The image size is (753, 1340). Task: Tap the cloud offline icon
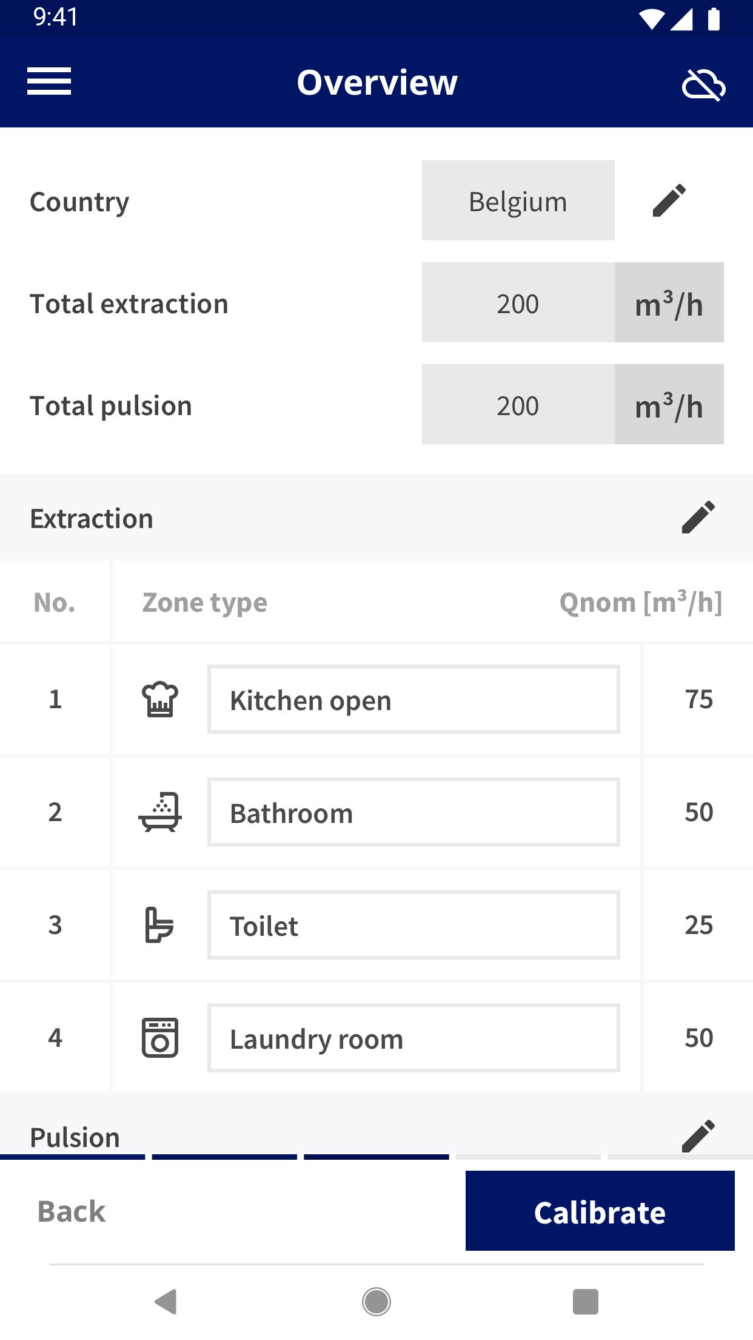(703, 84)
